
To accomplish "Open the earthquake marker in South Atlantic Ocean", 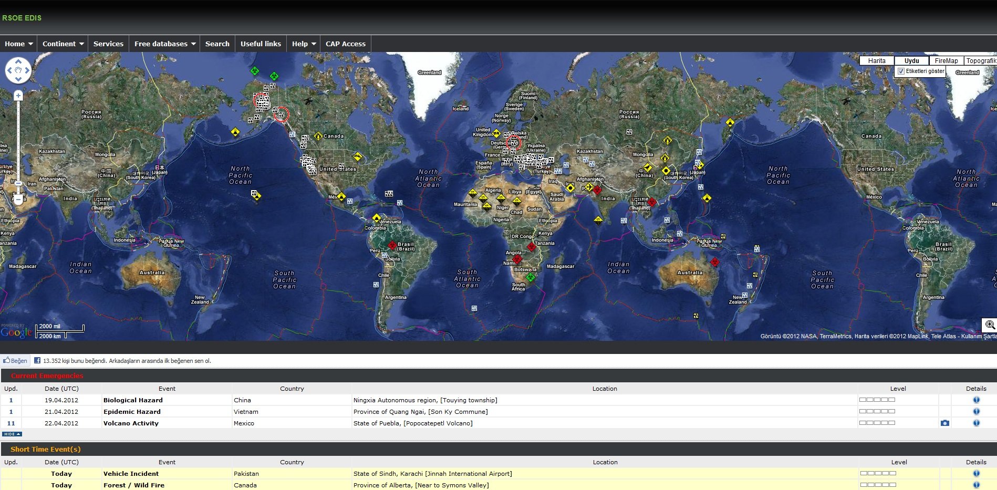I will coord(474,308).
